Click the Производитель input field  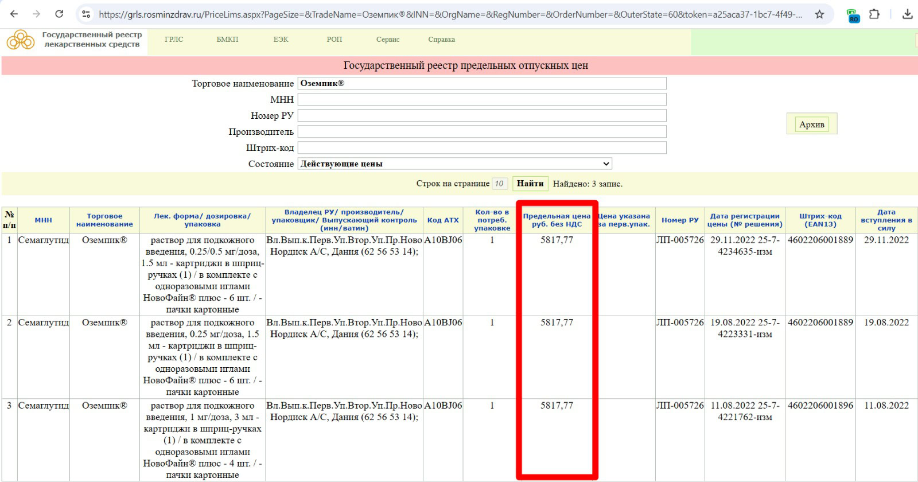coord(482,131)
